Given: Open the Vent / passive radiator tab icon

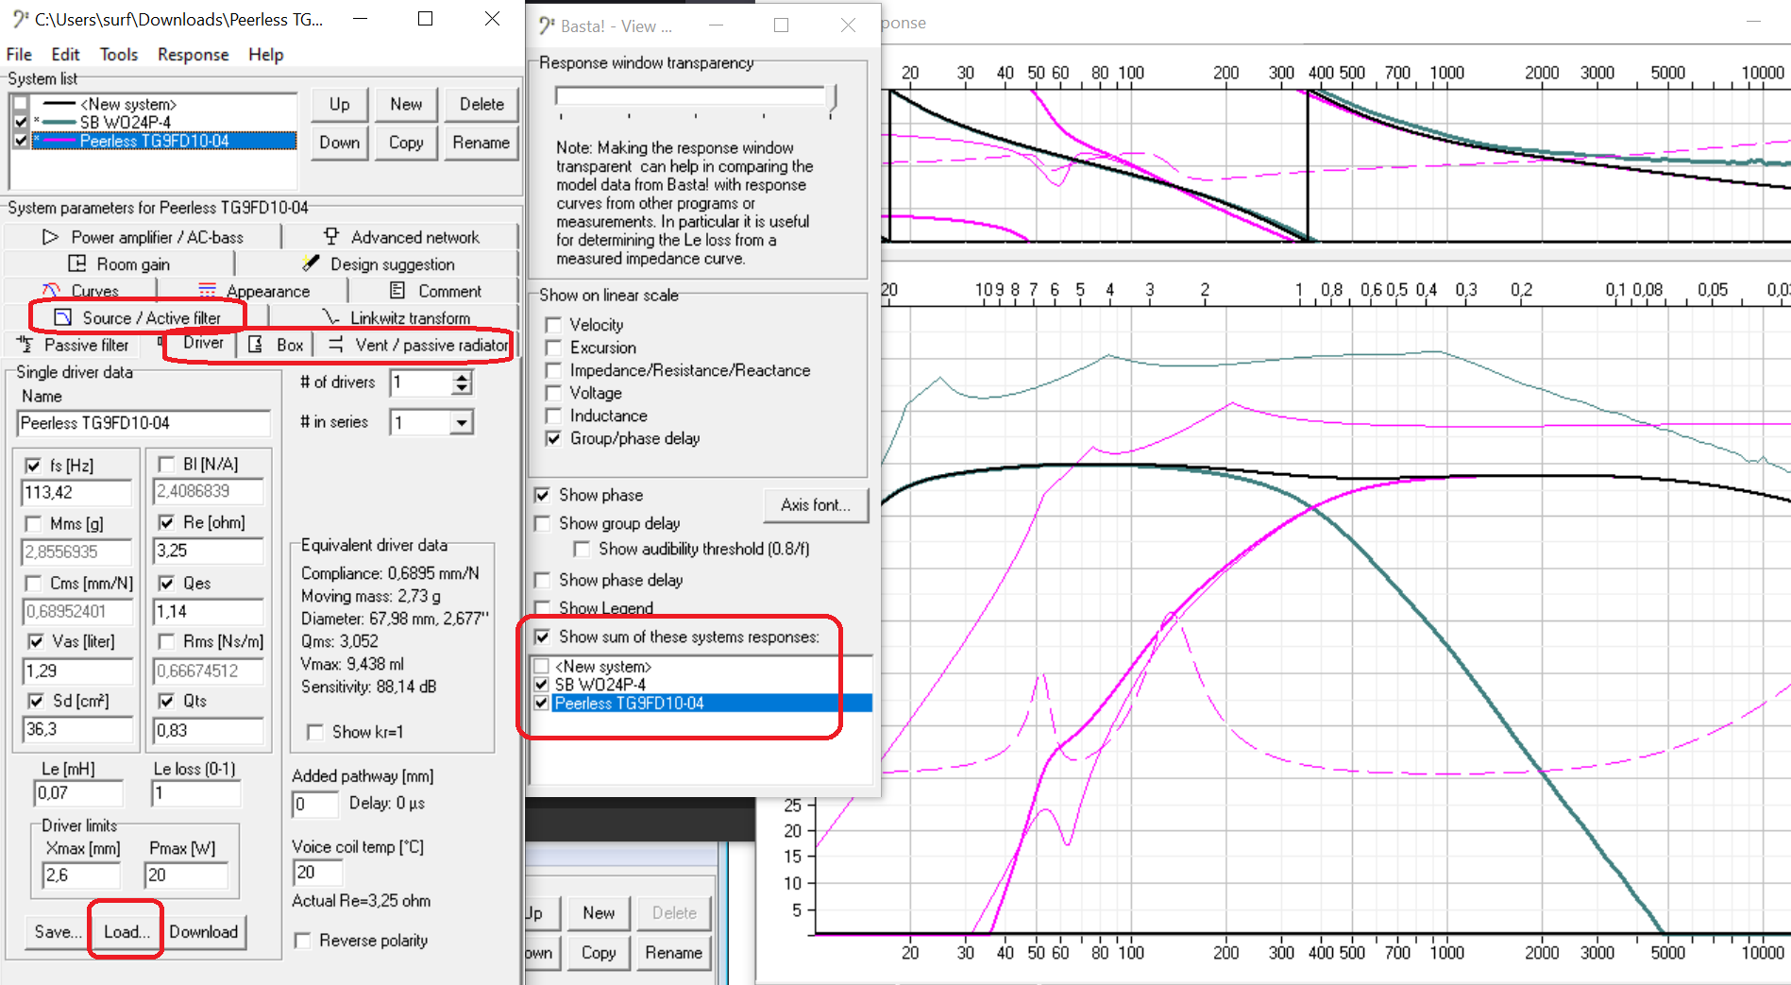Looking at the screenshot, I should point(335,345).
